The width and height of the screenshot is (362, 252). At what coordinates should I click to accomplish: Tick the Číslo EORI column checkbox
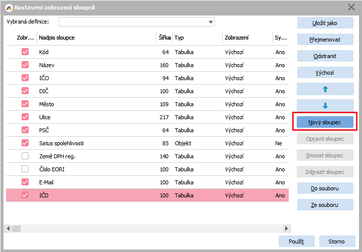(25, 169)
